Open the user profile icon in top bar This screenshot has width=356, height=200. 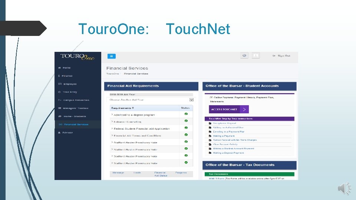256,56
